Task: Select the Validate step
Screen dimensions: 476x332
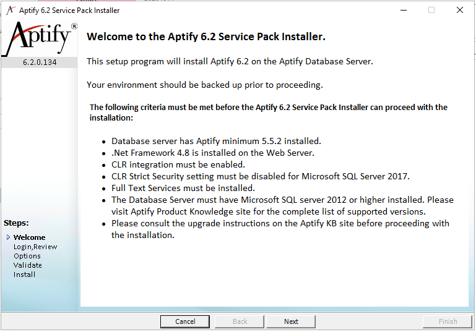Action: point(28,265)
